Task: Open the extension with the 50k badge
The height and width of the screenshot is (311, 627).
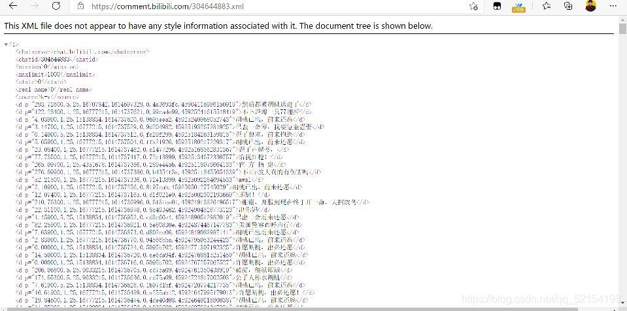Action: click(x=518, y=7)
